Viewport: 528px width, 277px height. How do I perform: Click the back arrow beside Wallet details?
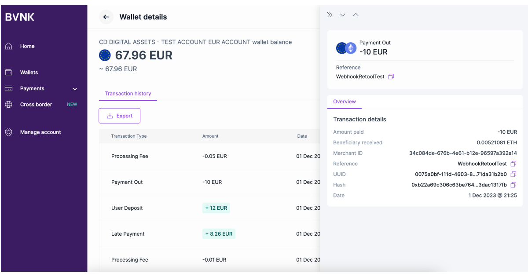[106, 17]
